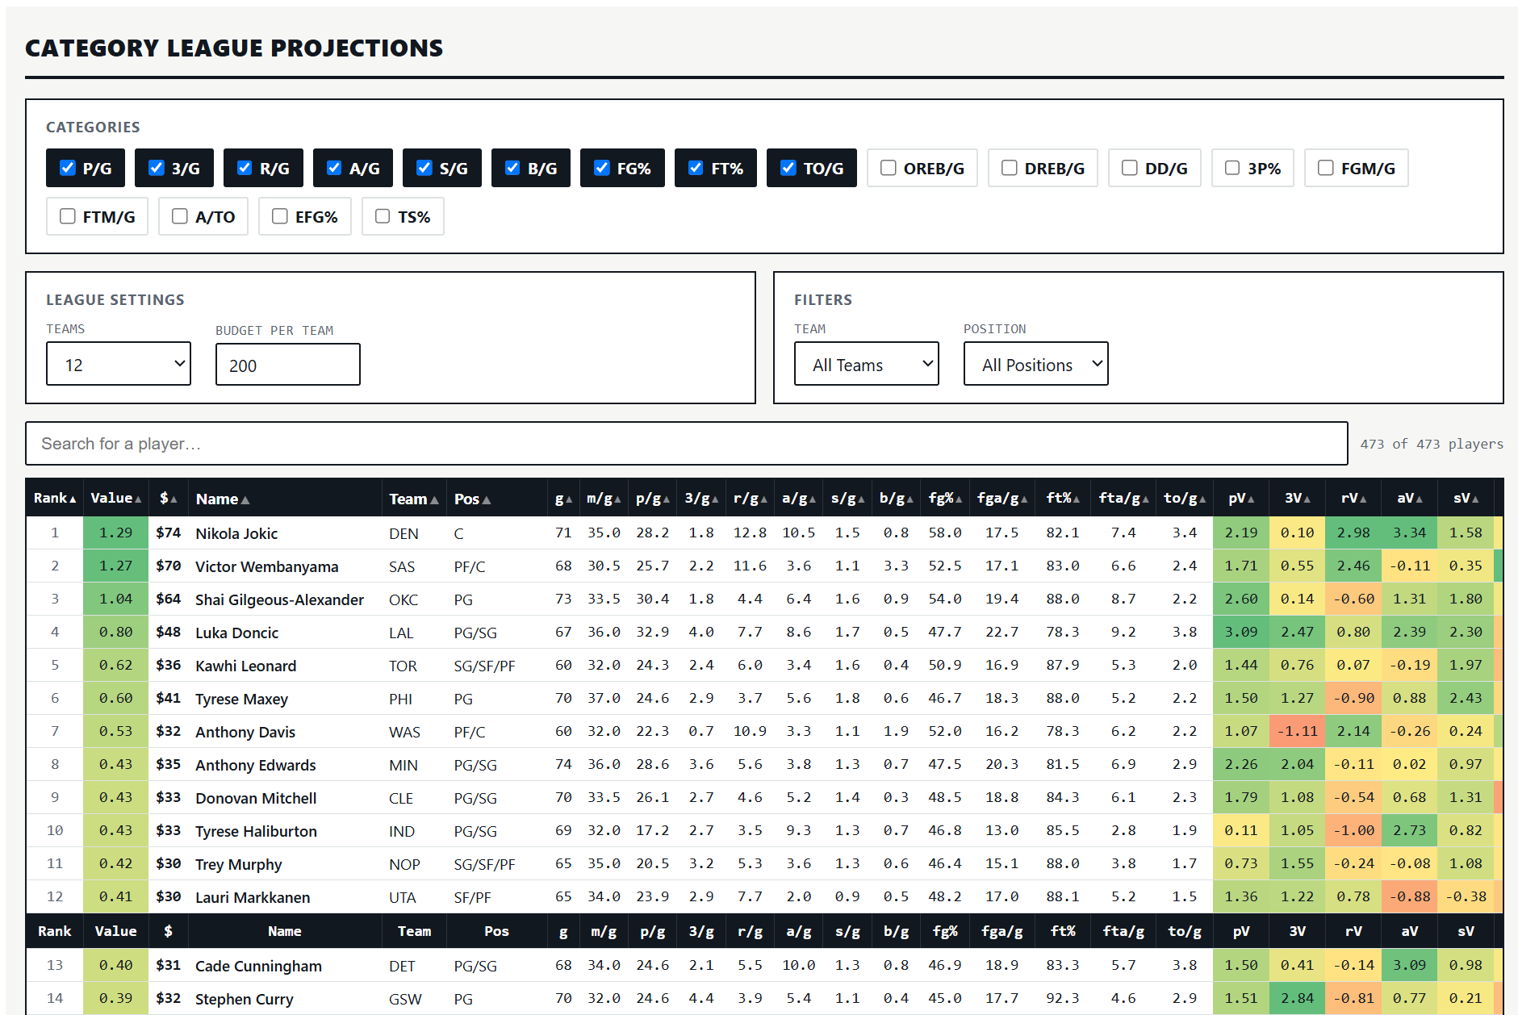This screenshot has width=1518, height=1015.
Task: Select Kawhi Leonard in the table
Action: [246, 666]
